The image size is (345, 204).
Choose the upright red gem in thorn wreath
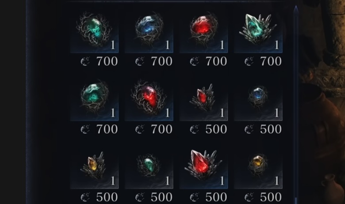coord(149,98)
